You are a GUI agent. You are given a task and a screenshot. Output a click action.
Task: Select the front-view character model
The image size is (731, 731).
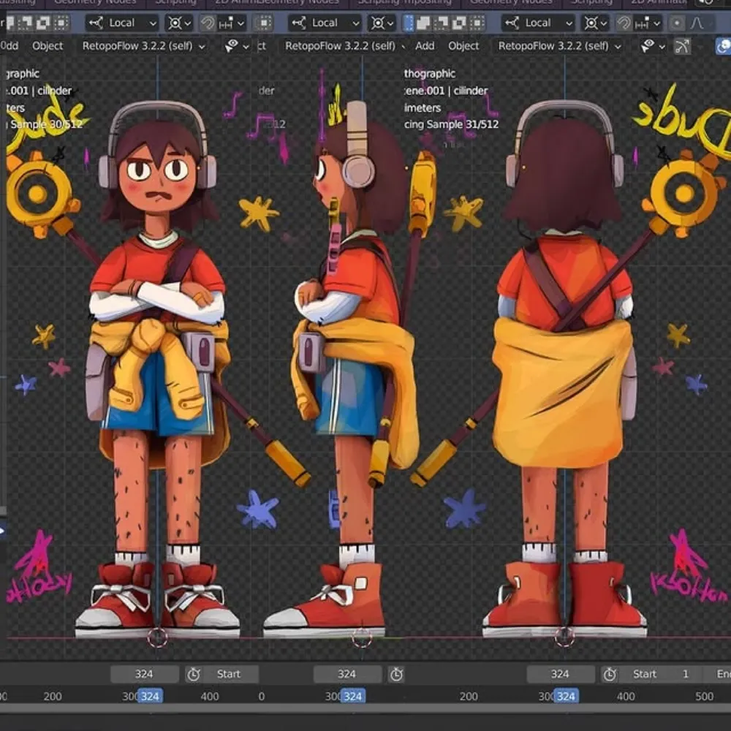click(x=158, y=368)
